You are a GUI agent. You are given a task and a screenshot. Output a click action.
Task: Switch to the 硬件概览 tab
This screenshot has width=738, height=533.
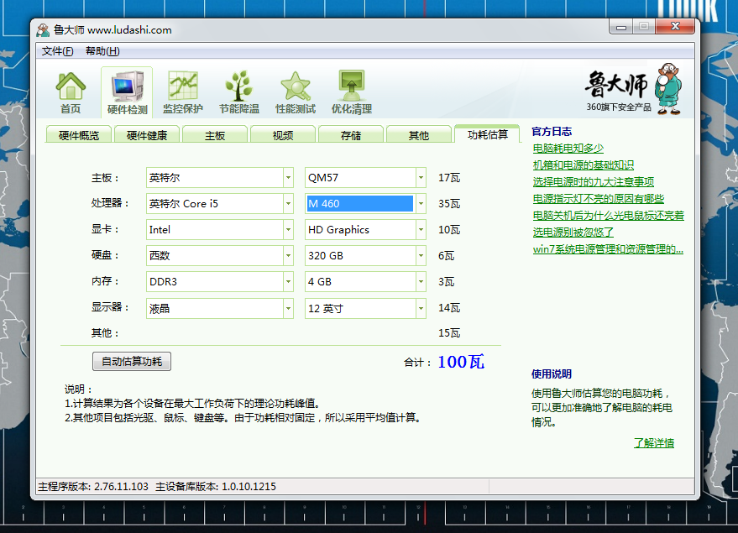pos(79,135)
